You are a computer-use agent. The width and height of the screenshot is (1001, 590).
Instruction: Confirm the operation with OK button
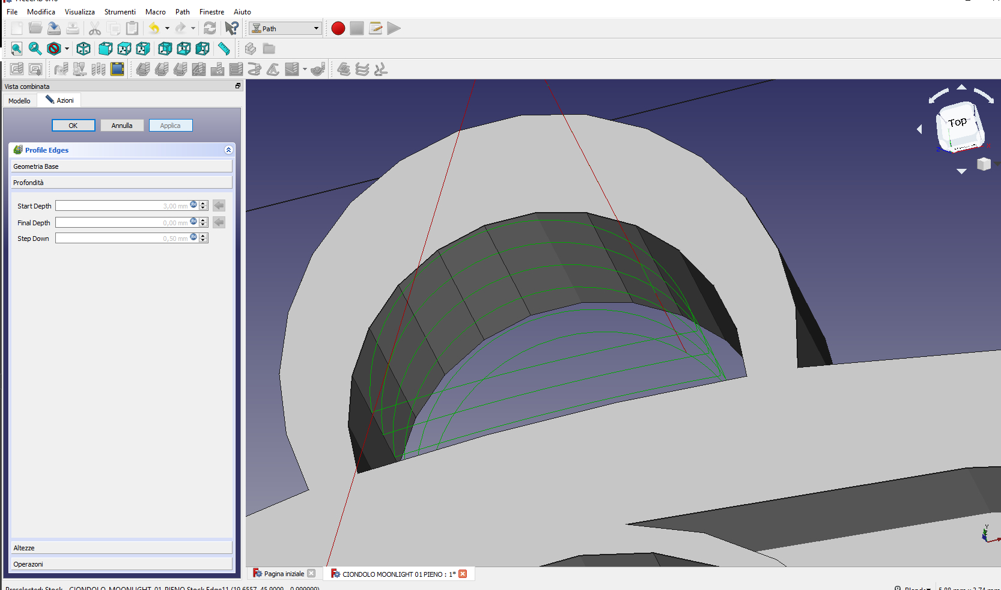[x=73, y=126]
